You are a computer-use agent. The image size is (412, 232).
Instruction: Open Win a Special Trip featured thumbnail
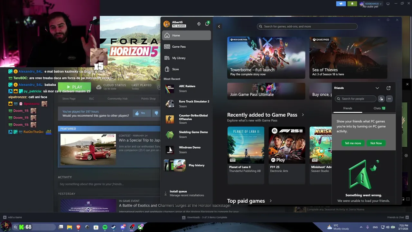88,150
